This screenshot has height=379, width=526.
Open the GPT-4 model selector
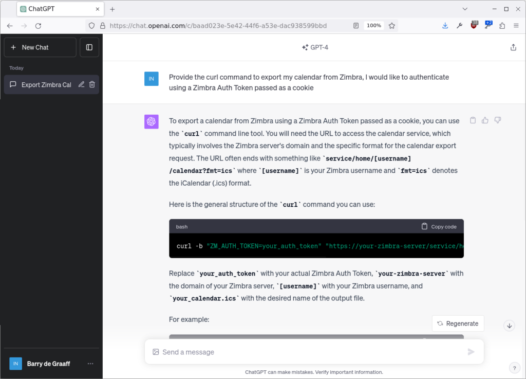point(315,47)
